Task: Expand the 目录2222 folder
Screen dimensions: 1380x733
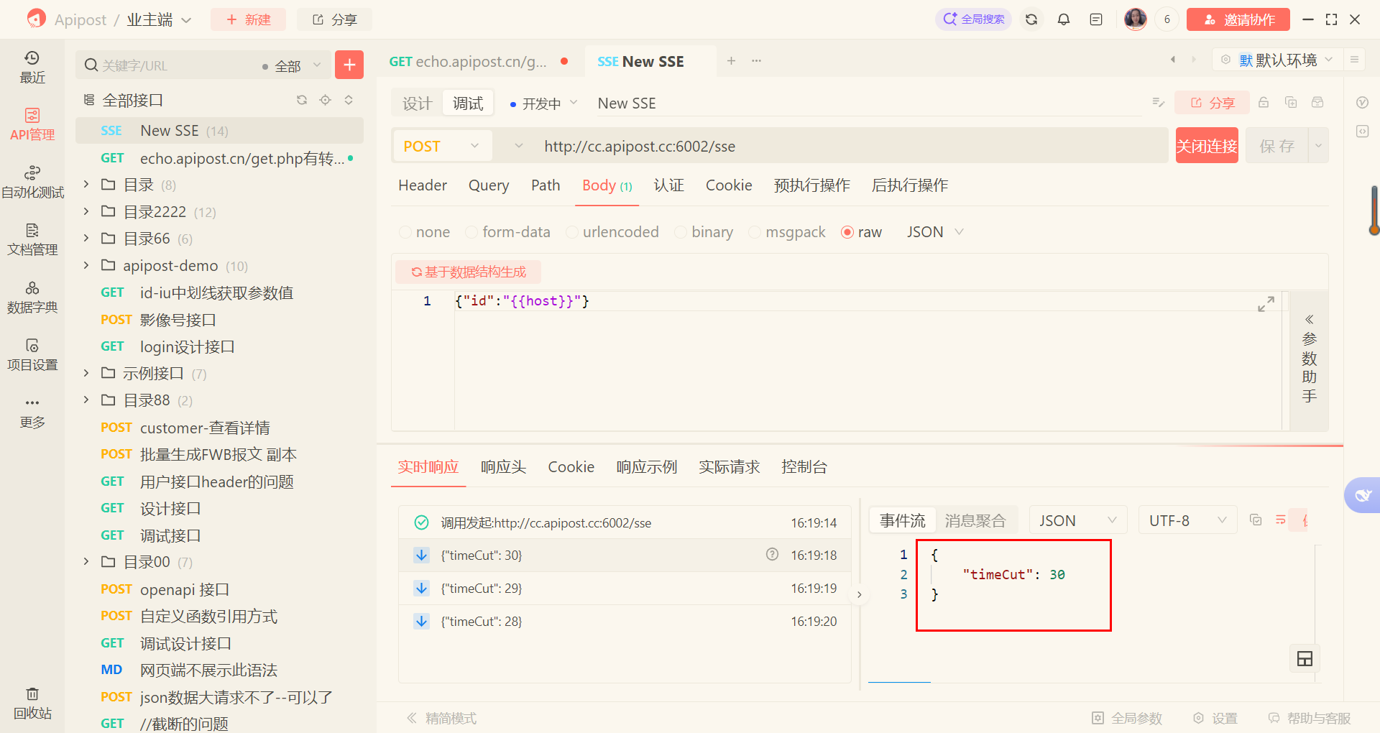Action: point(86,211)
